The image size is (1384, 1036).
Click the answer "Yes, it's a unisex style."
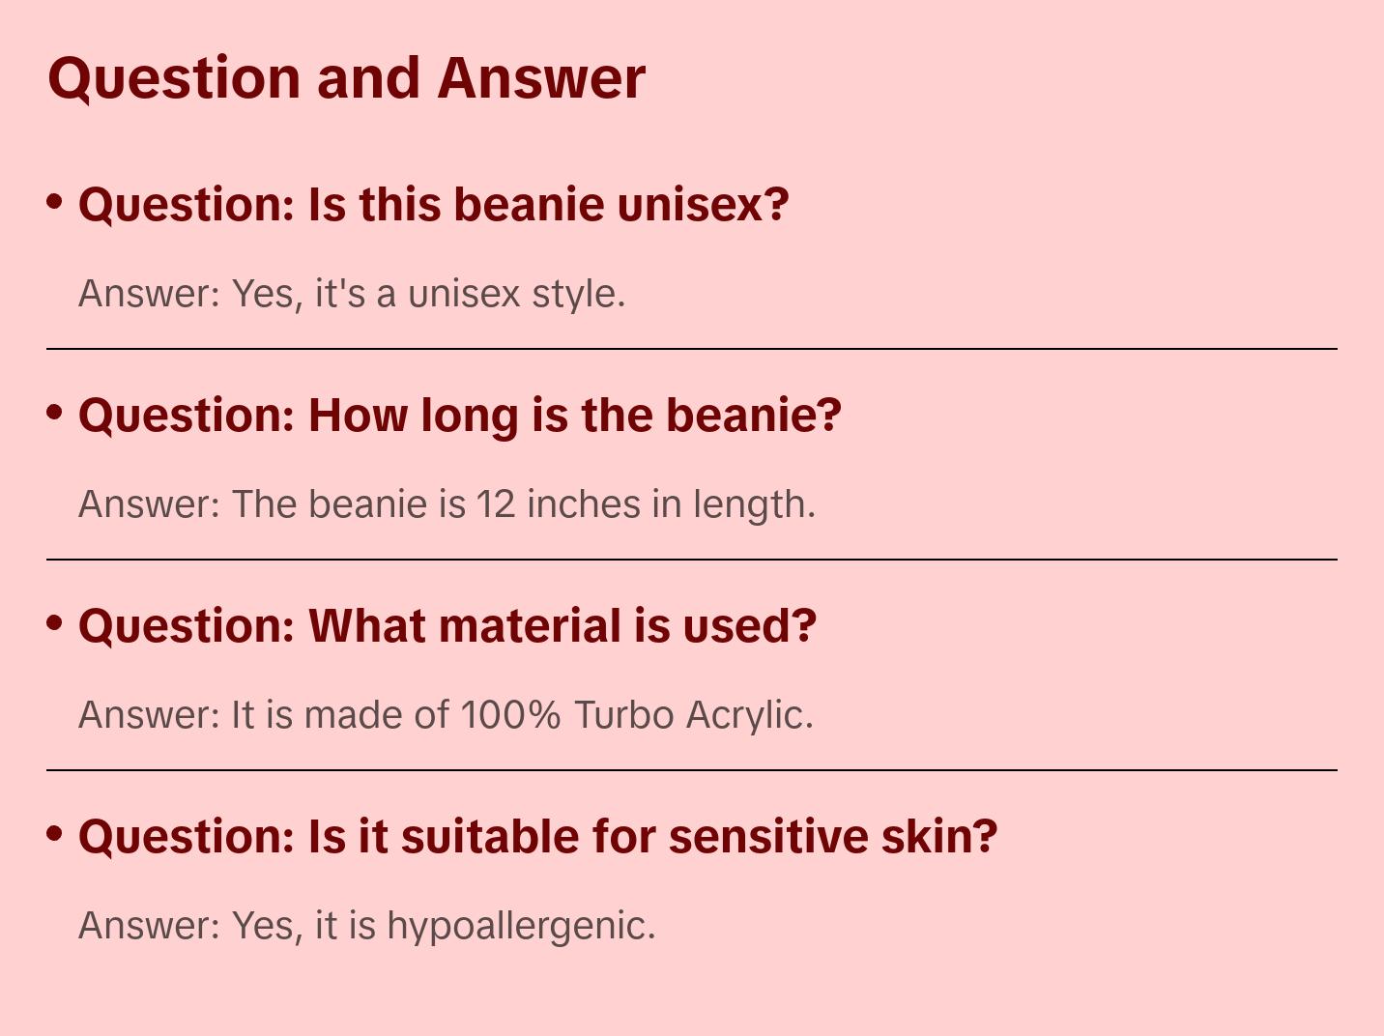352,294
